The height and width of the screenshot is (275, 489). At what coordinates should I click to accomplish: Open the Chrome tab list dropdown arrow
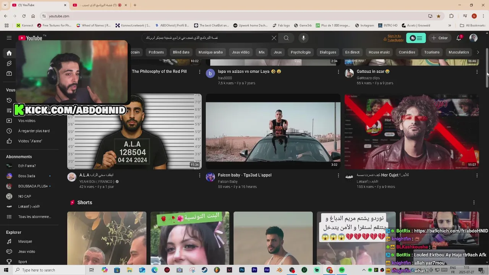[x=5, y=5]
